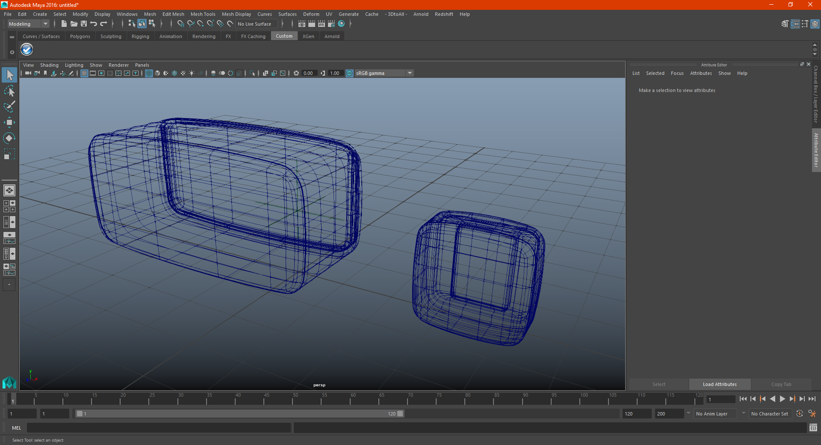
Task: Open the Script Editor icon
Action: click(813, 428)
